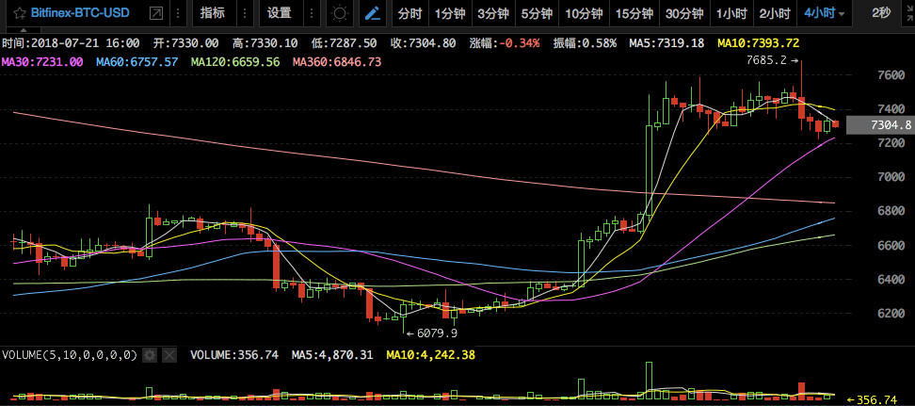Toggle light/dark theme with sun icon
The image size is (915, 406).
[x=339, y=13]
